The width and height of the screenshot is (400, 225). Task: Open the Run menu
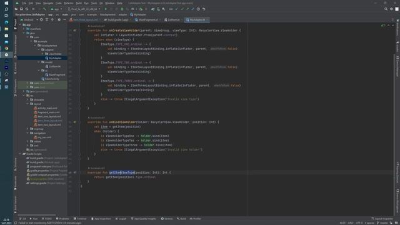tap(86, 3)
